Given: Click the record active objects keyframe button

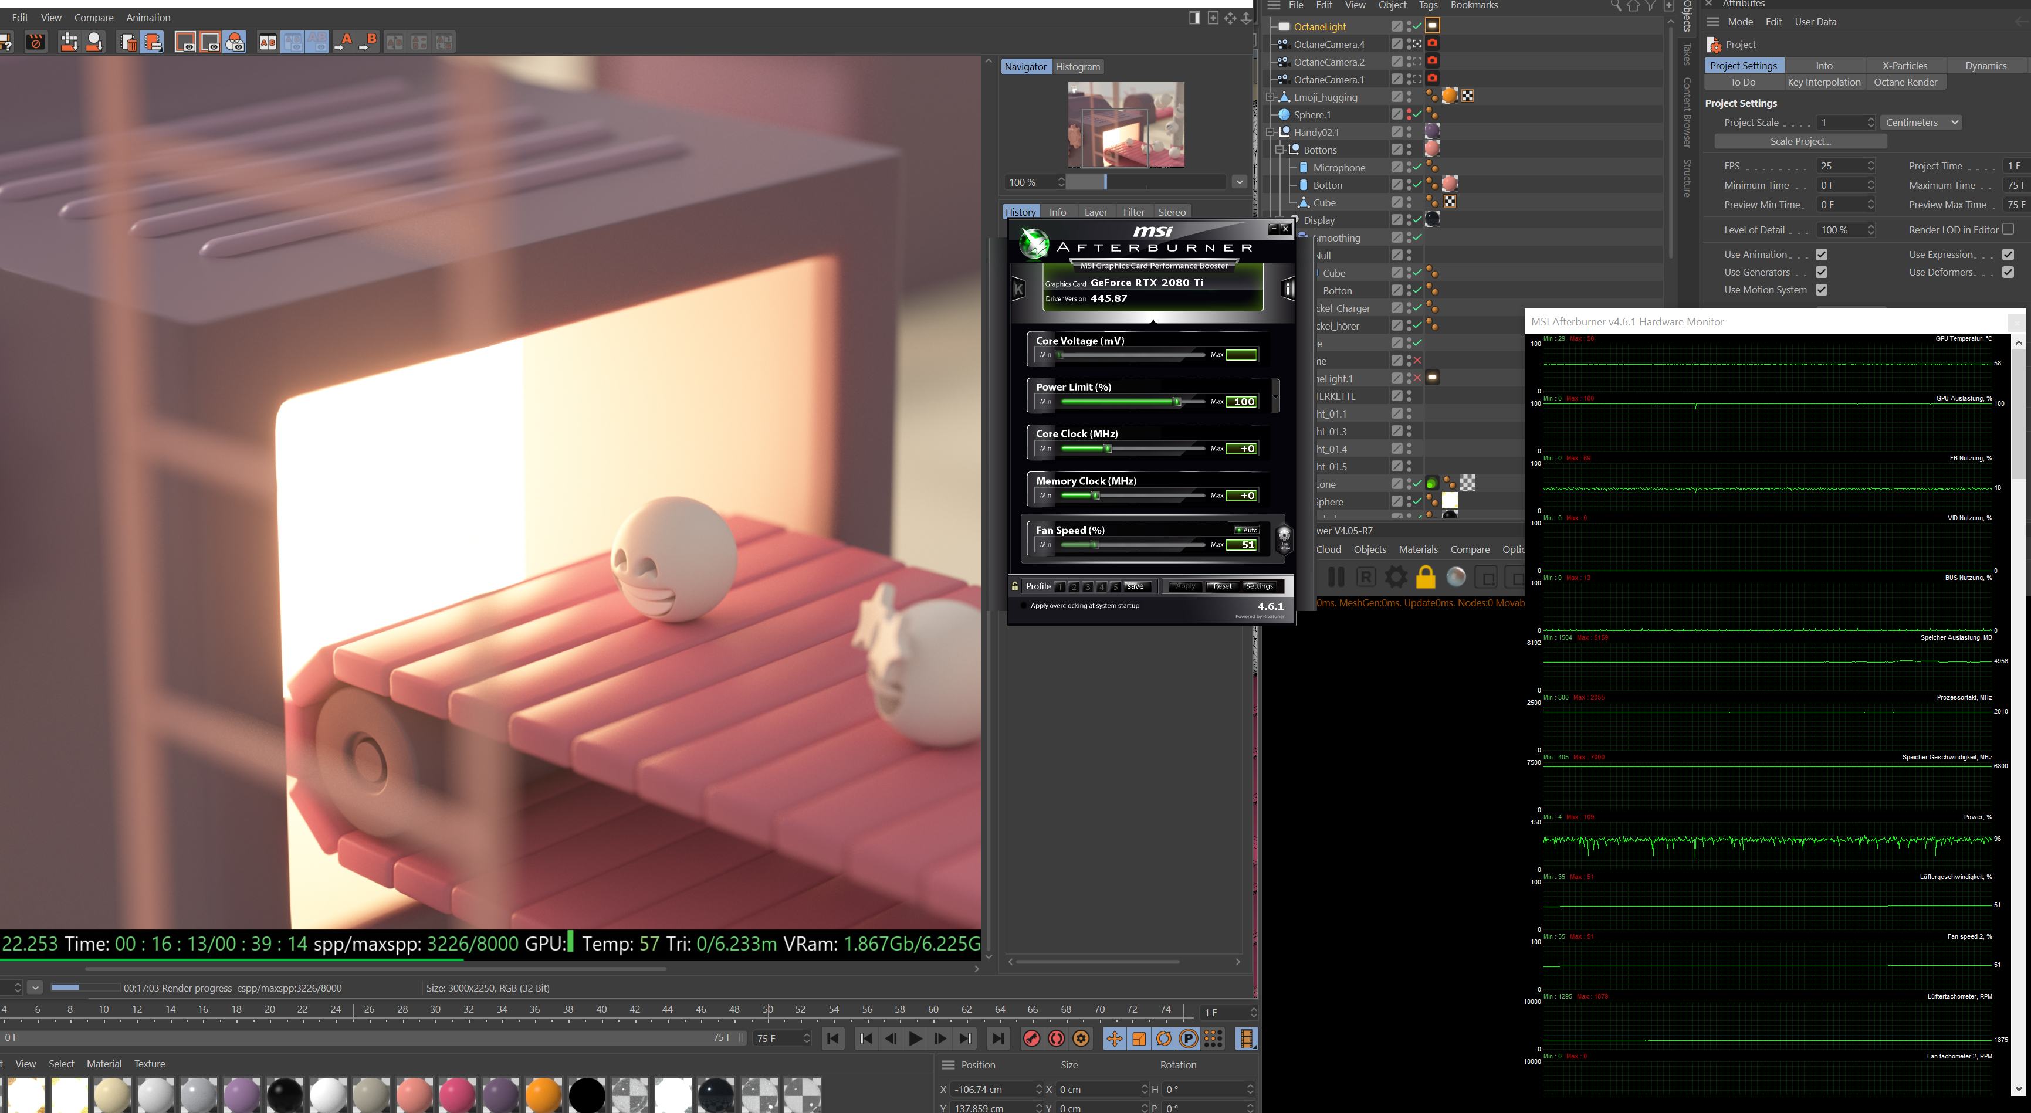Looking at the screenshot, I should [1031, 1039].
